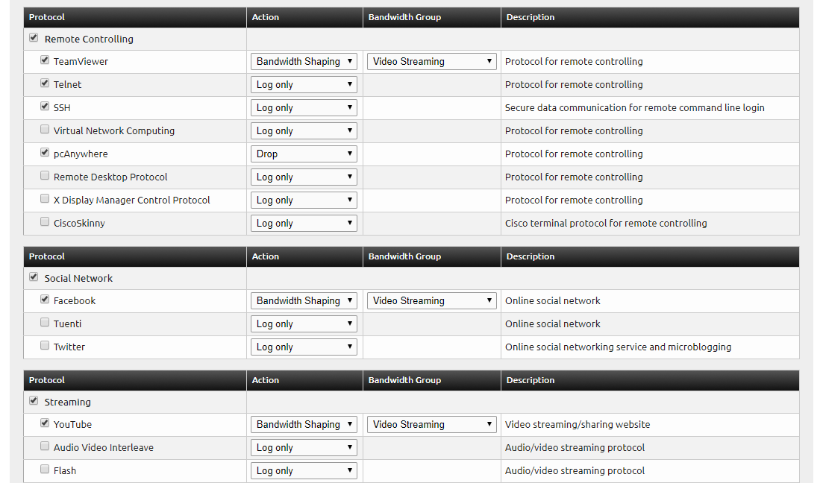Open the YouTube Action dropdown
This screenshot has width=823, height=483.
click(304, 424)
